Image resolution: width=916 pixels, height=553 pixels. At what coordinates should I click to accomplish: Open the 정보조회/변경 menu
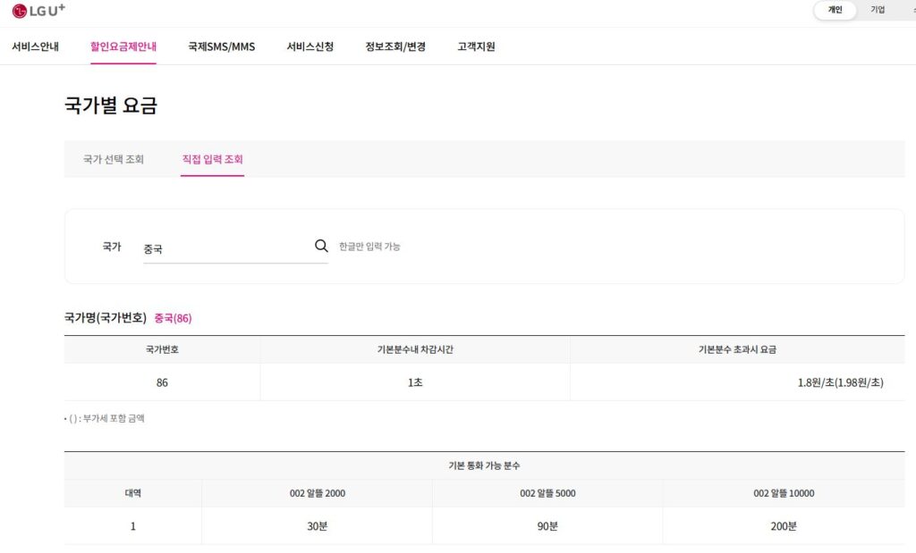pyautogui.click(x=396, y=46)
